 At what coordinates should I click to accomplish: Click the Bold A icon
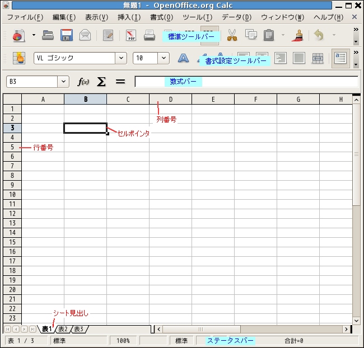(183, 58)
